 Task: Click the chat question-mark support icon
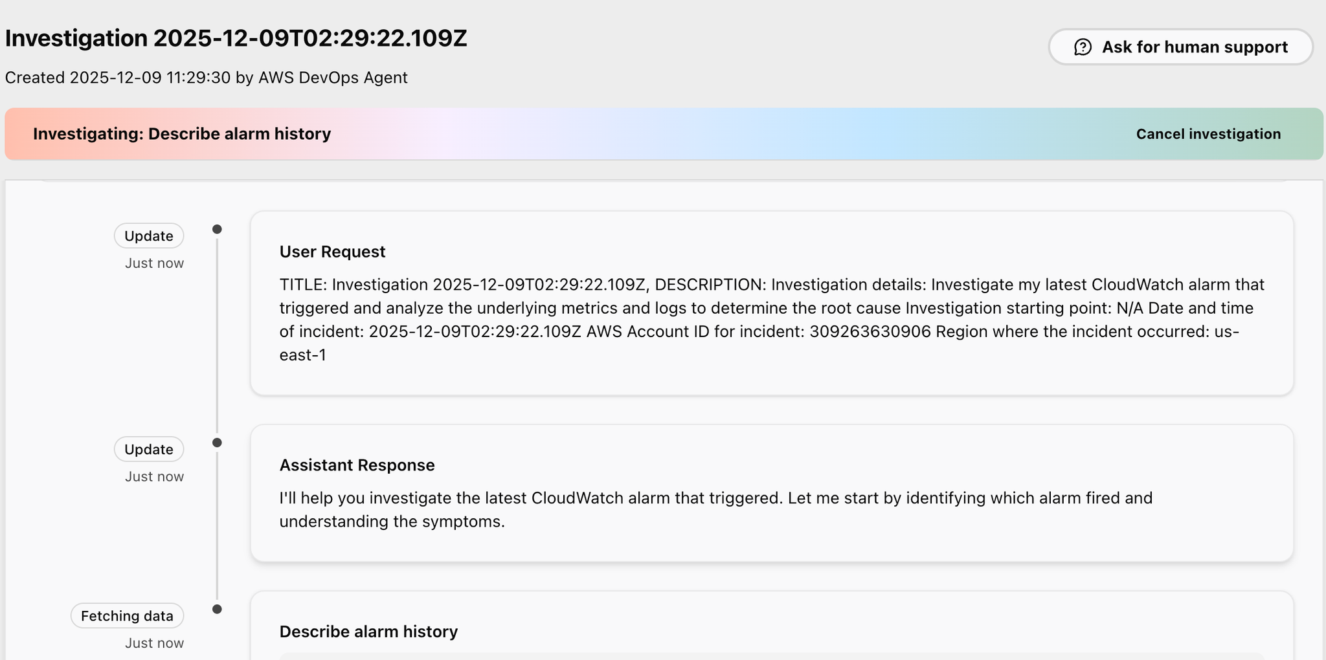tap(1083, 47)
